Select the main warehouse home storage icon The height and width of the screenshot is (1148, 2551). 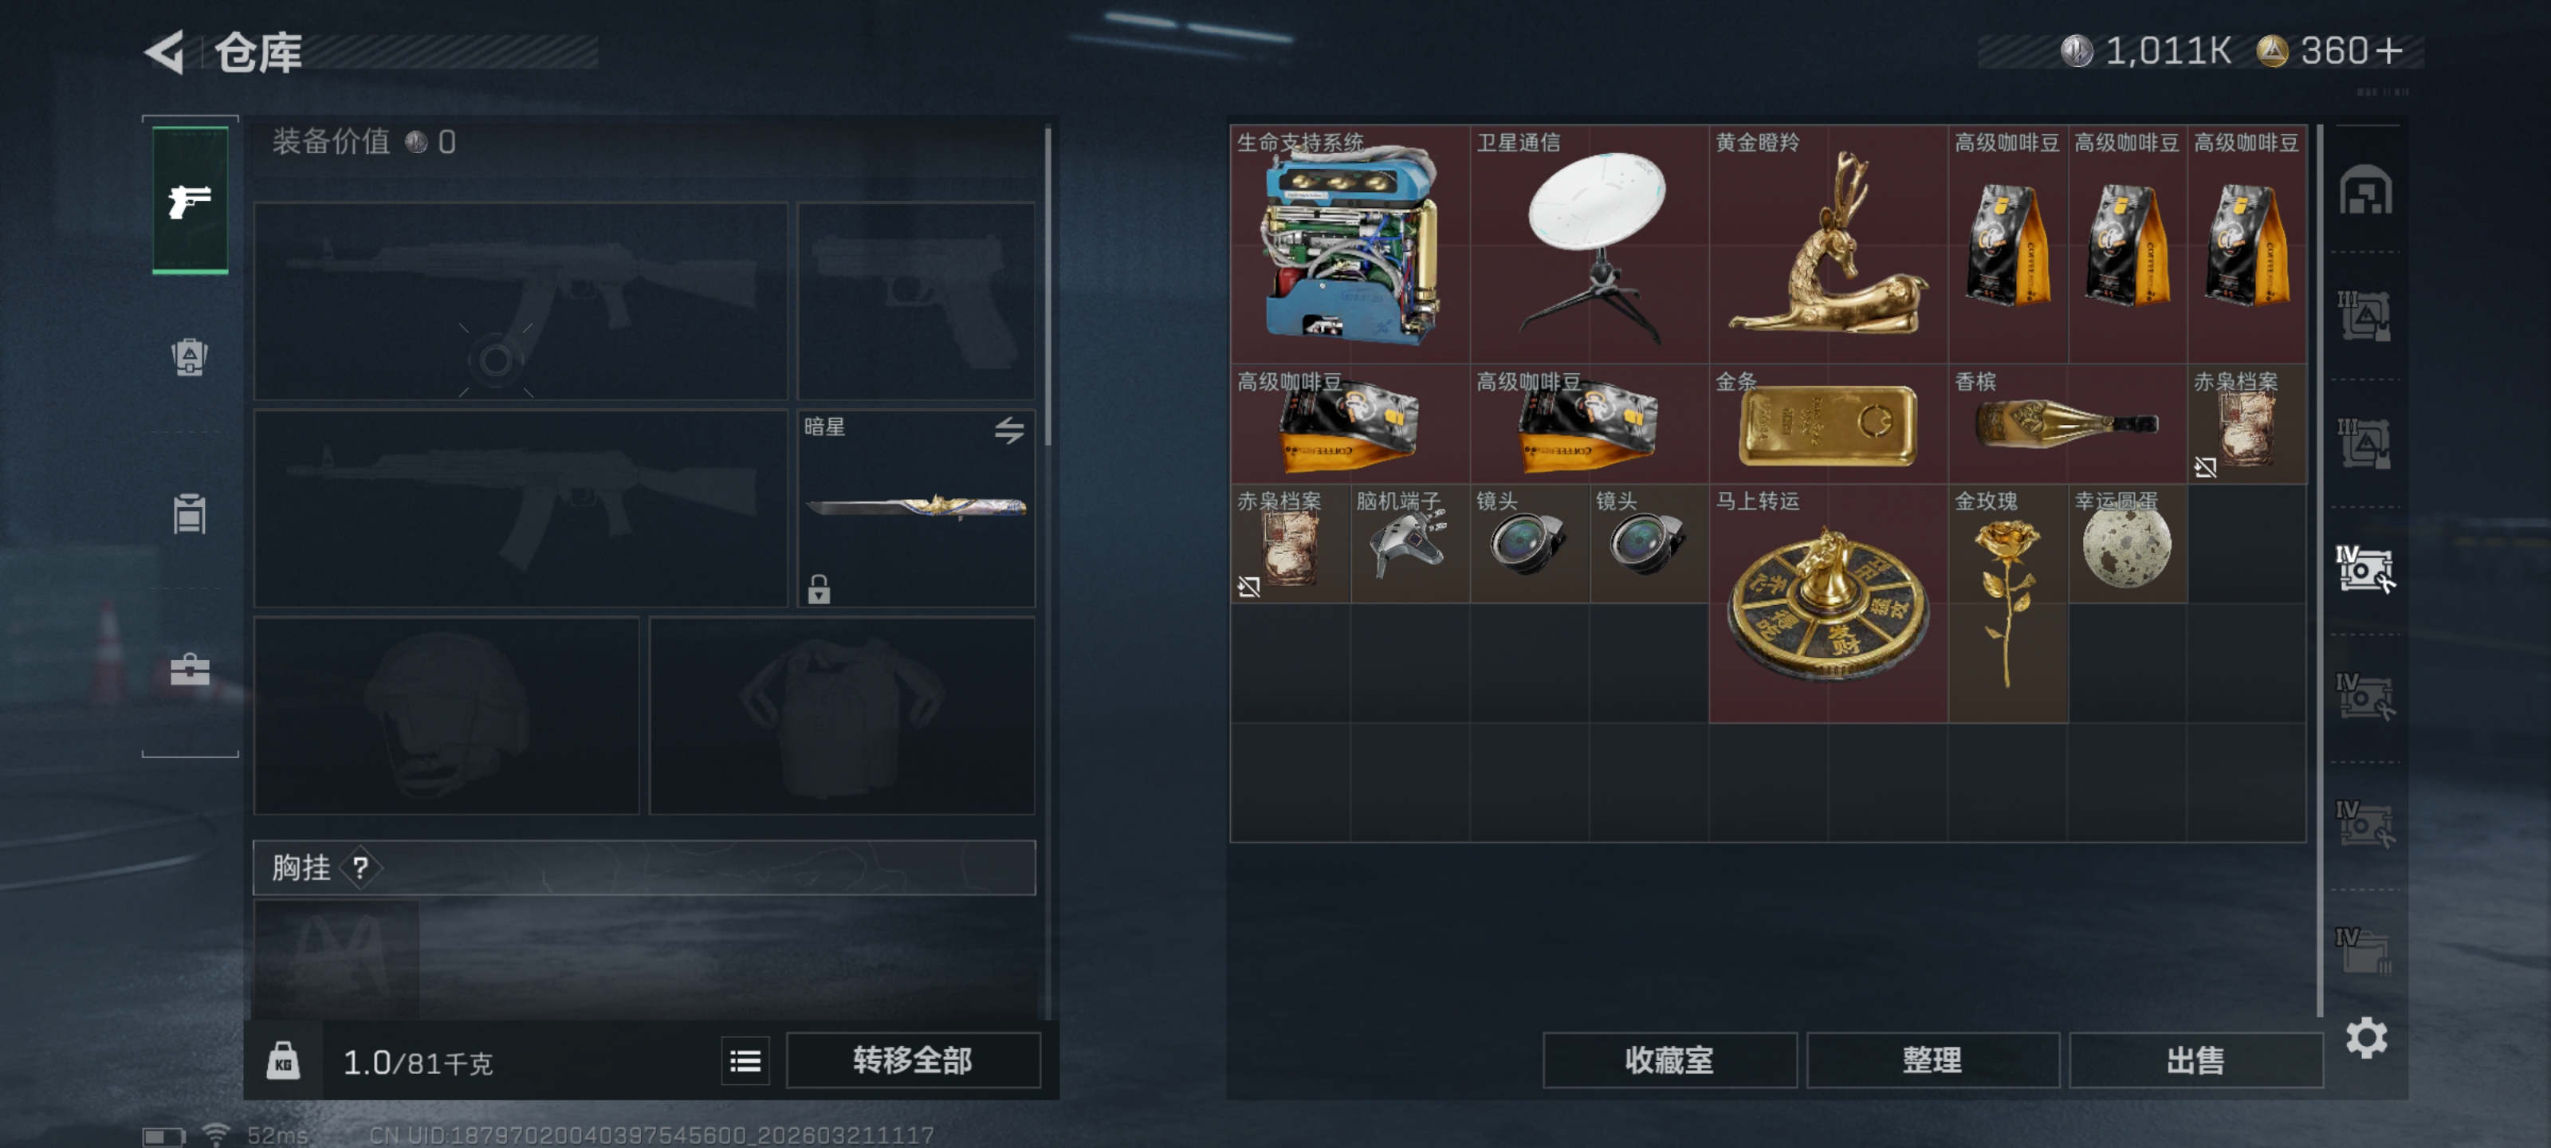tap(2364, 191)
